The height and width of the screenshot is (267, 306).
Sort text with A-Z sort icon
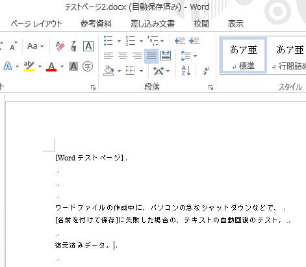point(186,71)
